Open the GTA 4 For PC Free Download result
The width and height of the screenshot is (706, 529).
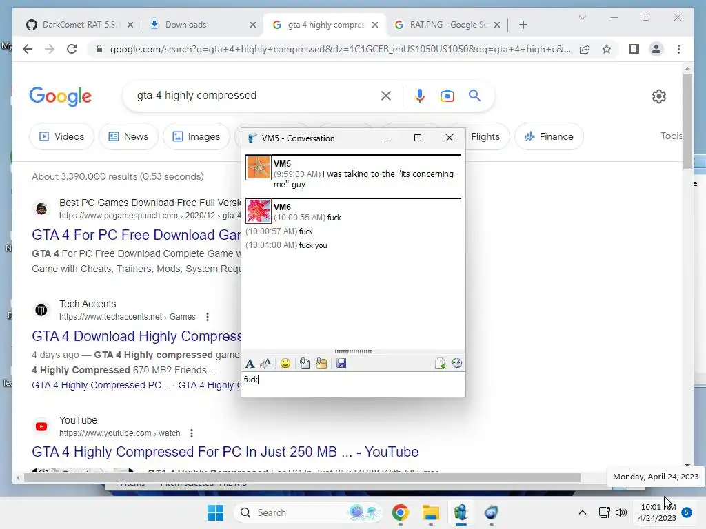[137, 235]
